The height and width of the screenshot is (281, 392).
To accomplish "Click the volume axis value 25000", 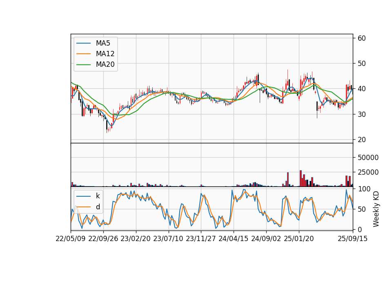I will point(368,172).
